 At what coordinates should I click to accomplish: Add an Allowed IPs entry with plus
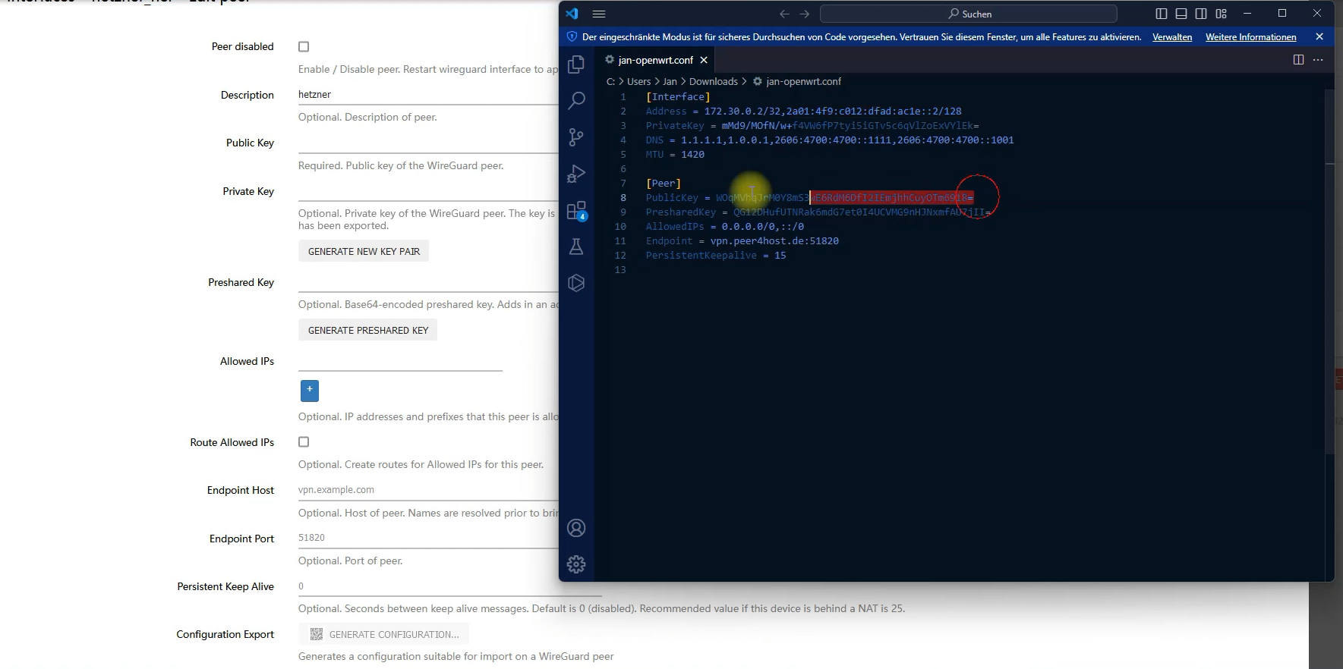pos(310,391)
